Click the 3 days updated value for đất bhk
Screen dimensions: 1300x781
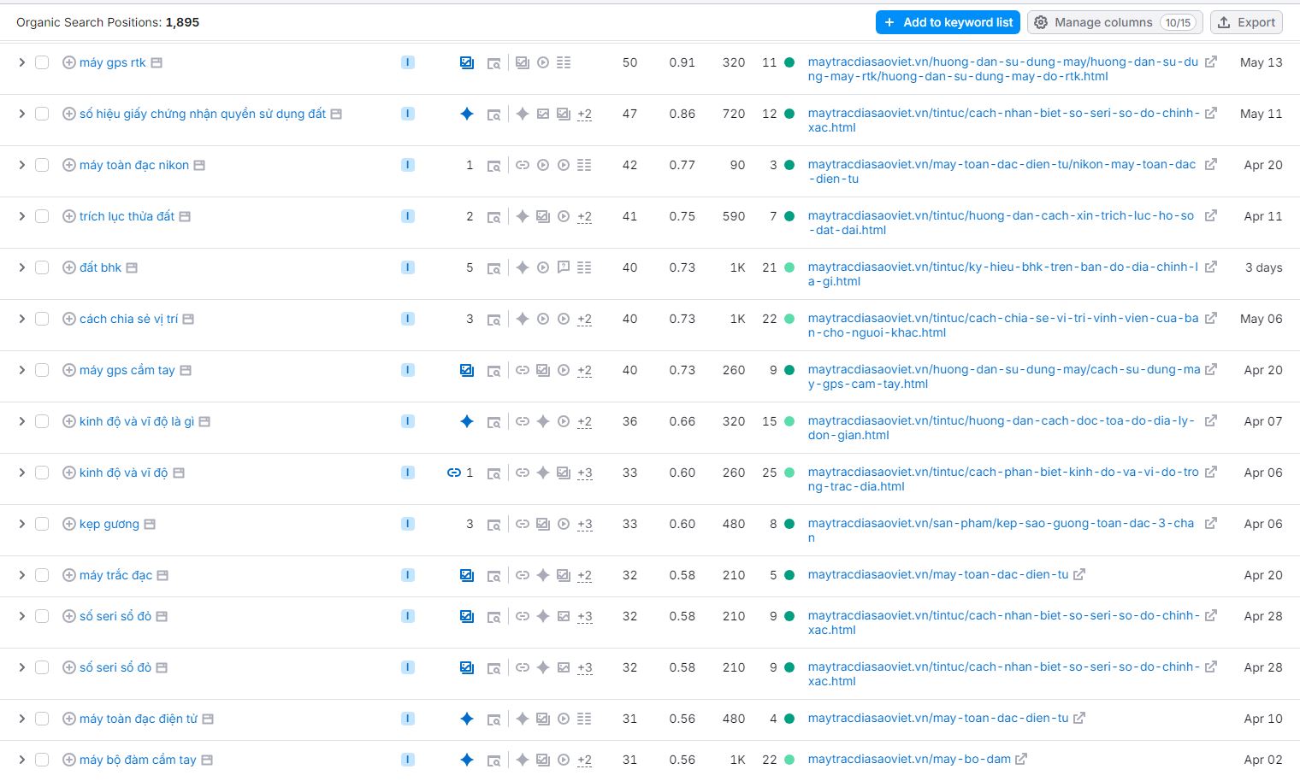coord(1263,267)
